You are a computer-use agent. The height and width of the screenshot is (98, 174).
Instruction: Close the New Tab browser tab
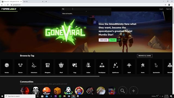(x=43, y=2)
